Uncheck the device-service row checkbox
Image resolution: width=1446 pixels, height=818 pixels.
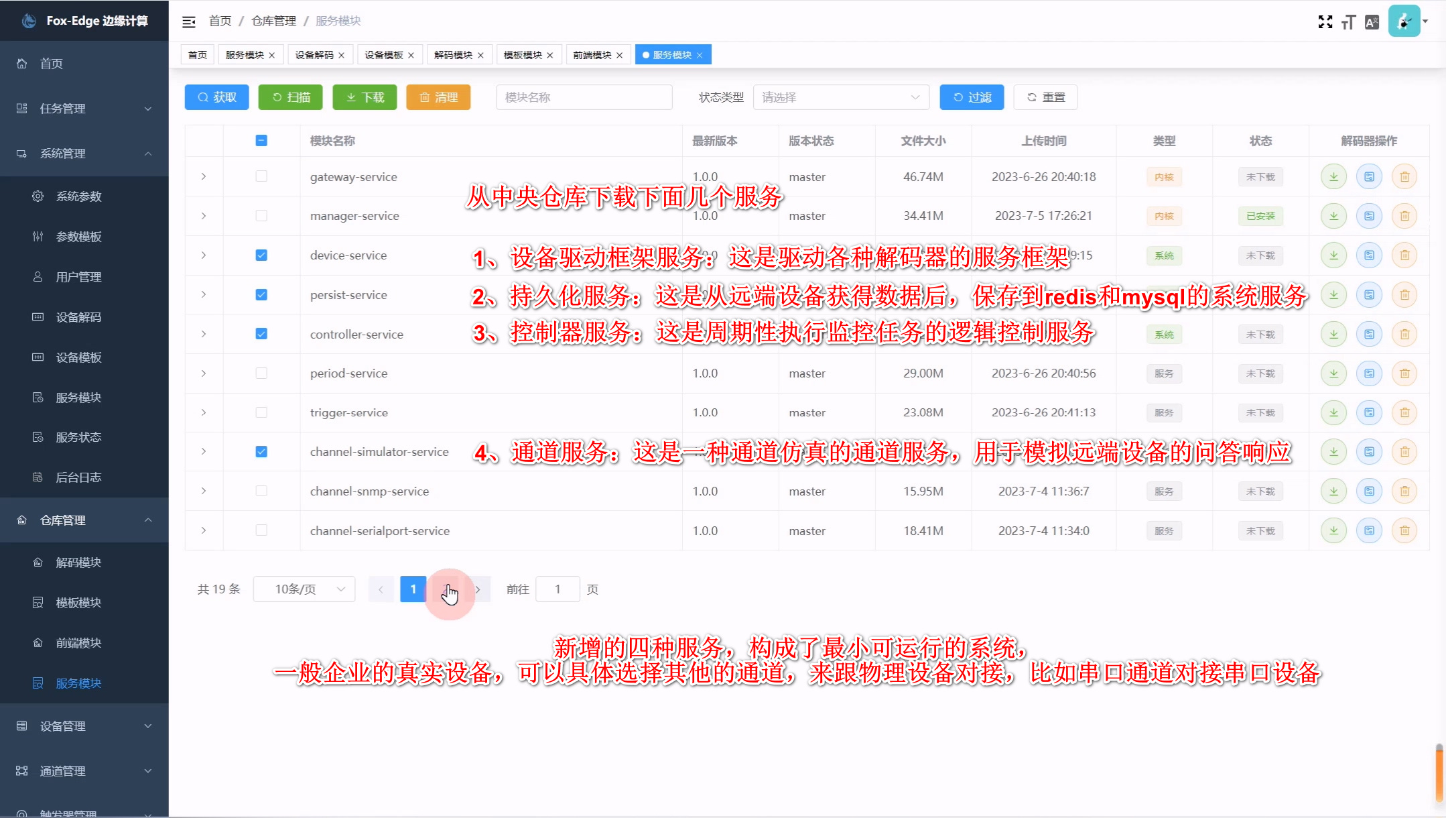click(261, 255)
